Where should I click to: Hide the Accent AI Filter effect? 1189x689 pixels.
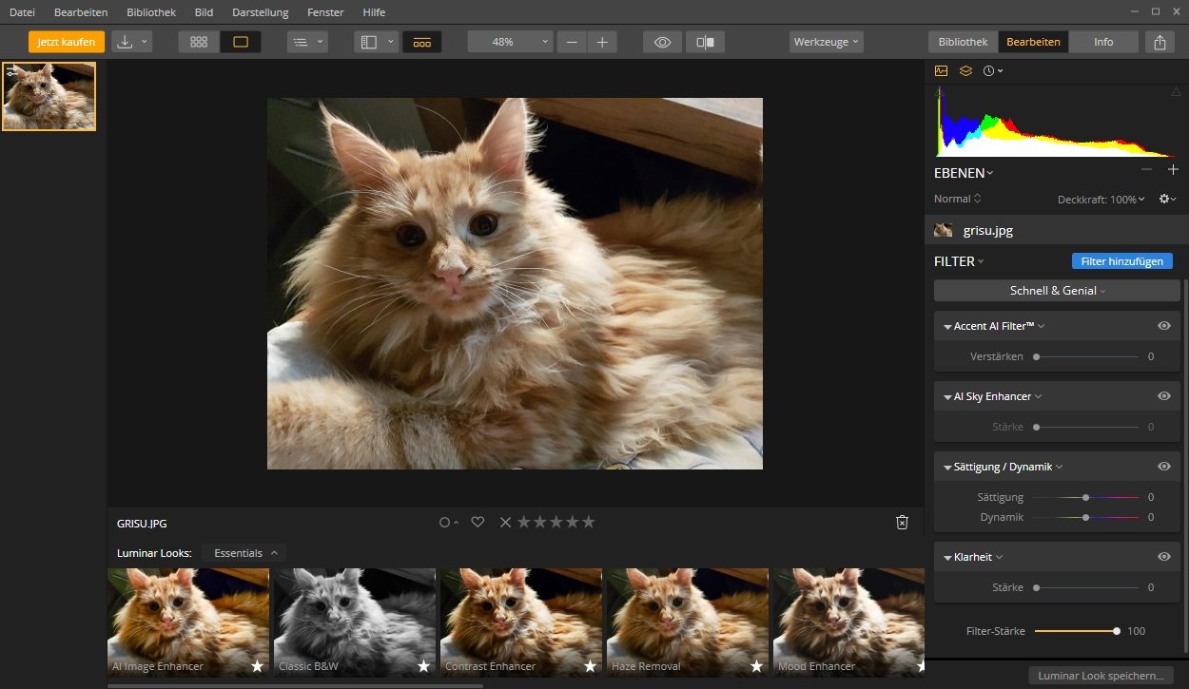tap(1163, 326)
